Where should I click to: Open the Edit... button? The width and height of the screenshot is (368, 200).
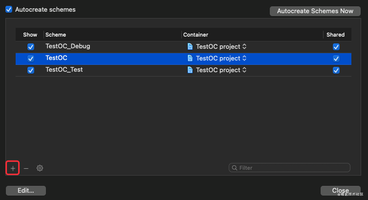click(x=26, y=191)
